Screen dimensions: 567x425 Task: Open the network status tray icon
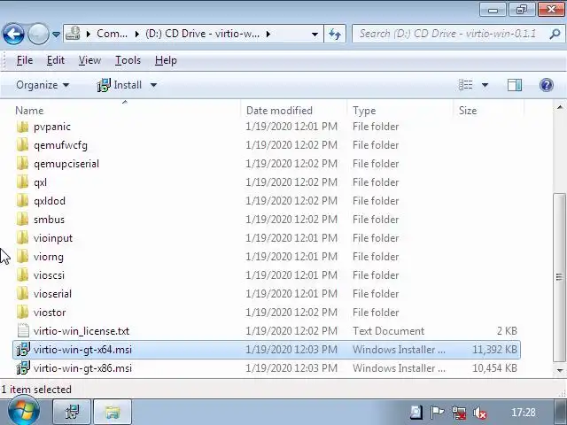click(x=459, y=413)
